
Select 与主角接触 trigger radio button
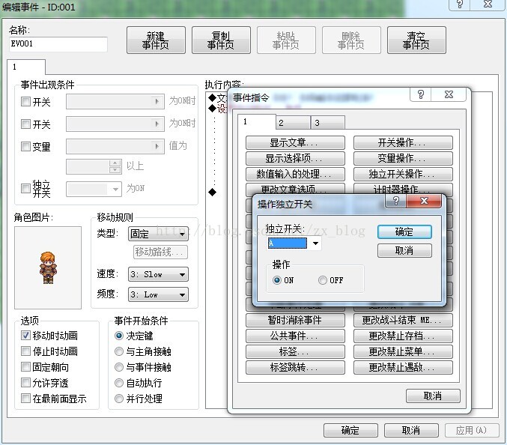coord(119,351)
